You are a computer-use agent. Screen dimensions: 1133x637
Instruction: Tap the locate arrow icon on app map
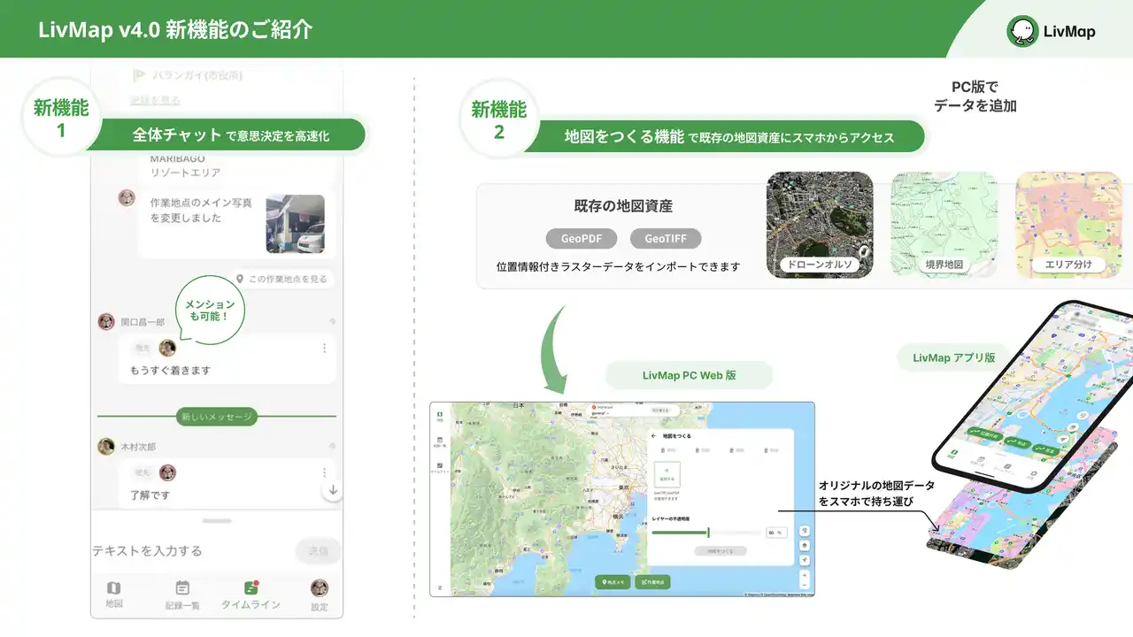point(1062,439)
